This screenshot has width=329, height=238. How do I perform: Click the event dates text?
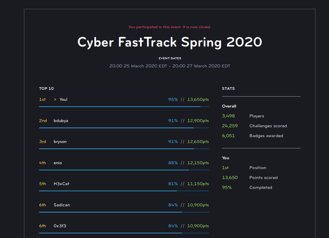click(x=170, y=66)
